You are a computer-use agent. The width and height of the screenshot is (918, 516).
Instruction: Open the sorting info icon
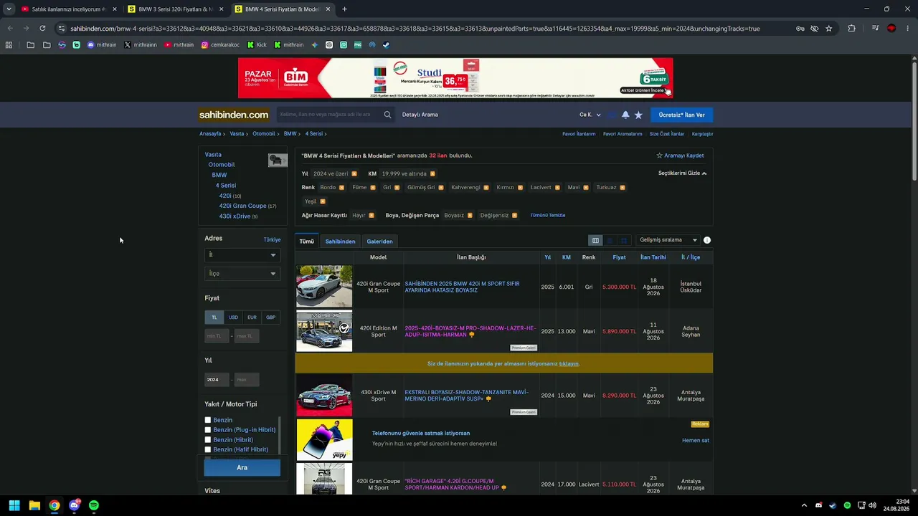tap(707, 240)
